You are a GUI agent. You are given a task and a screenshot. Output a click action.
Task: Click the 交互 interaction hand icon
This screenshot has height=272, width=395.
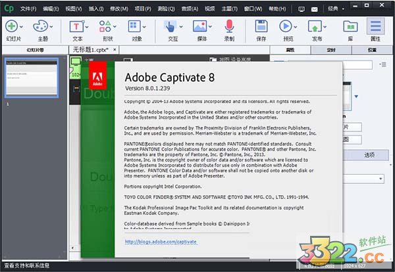point(171,26)
